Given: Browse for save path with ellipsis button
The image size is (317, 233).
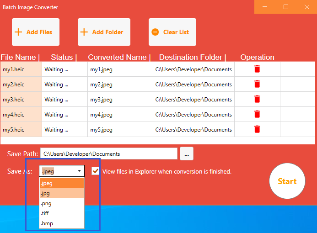Looking at the screenshot, I should tap(186, 154).
